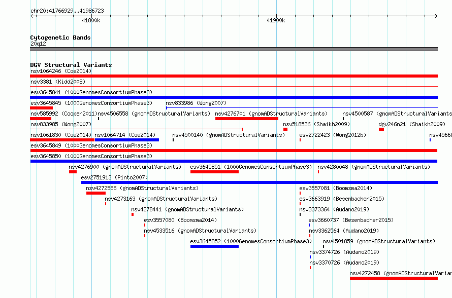Screen dimensions: 452x298
Task: Click nsv4501859 gnomAD variant label
Action: coord(379,241)
